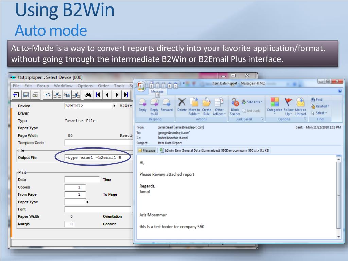Viewport: 348px width, 261px height.
Task: Click the Device field containing B2WIN72
Action: [x=88, y=106]
